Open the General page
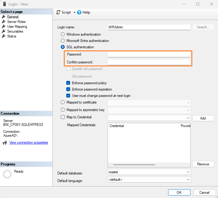The height and width of the screenshot is (198, 218). click(x=13, y=17)
